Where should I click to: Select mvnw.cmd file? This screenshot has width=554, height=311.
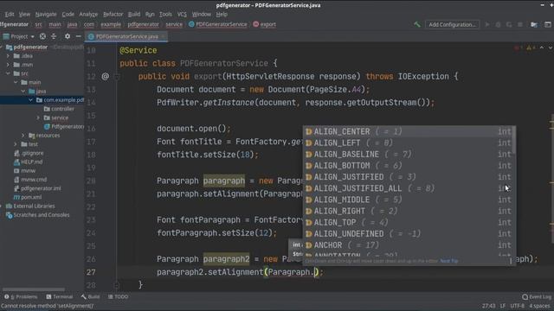pos(30,180)
